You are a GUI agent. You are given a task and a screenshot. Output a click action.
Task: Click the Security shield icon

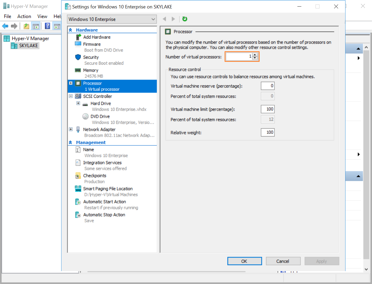[x=78, y=57]
